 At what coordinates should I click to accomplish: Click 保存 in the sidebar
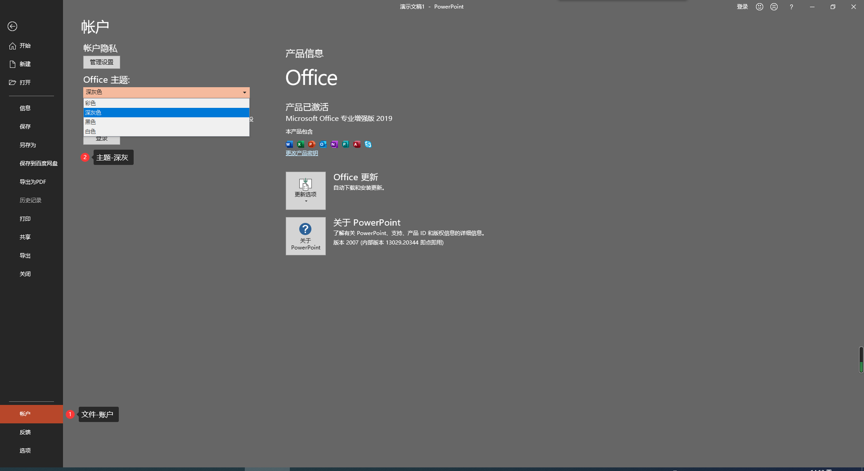point(25,127)
